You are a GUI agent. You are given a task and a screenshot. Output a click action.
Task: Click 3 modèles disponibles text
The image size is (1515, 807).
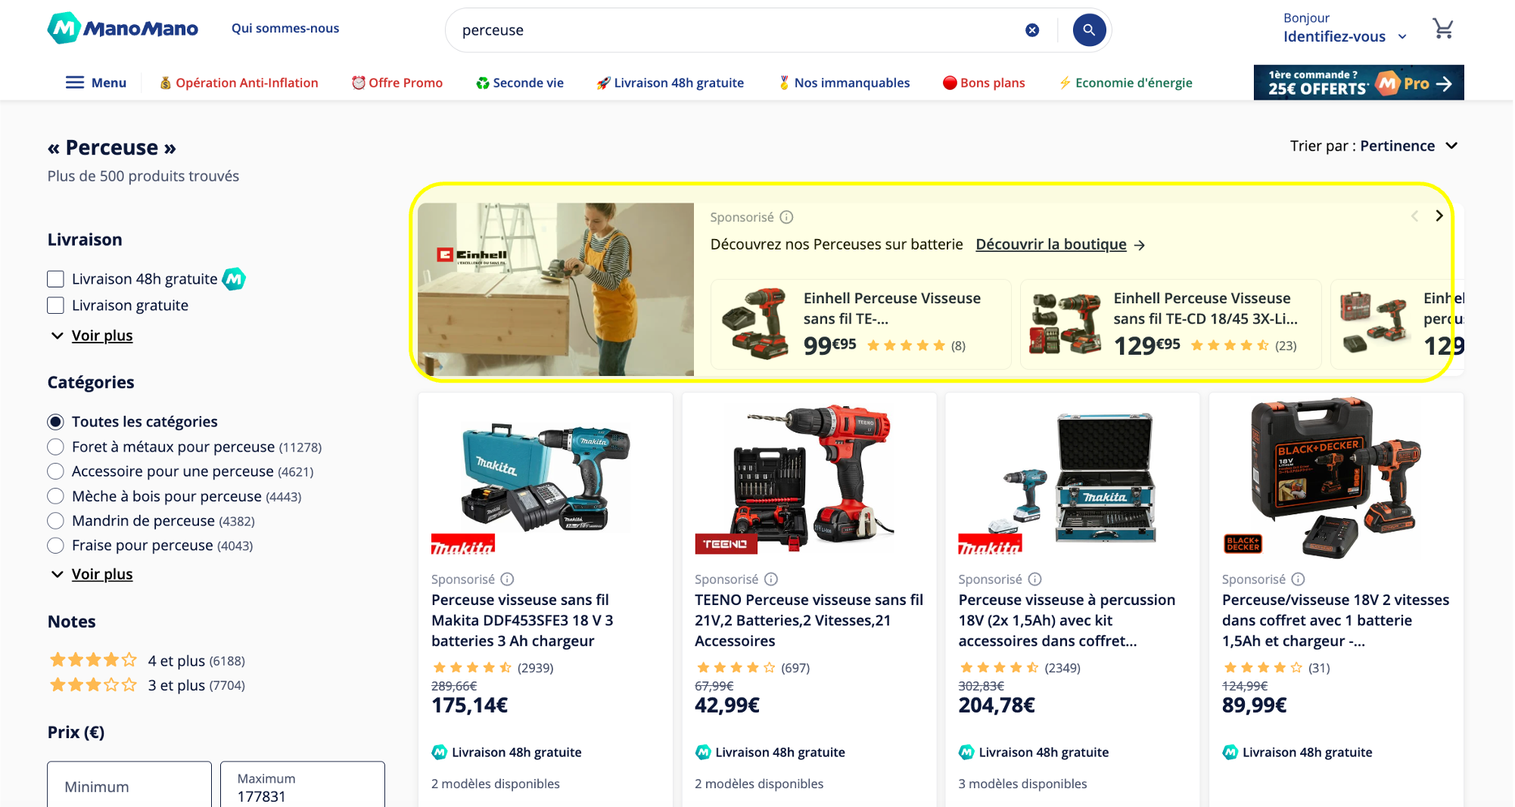[1022, 784]
